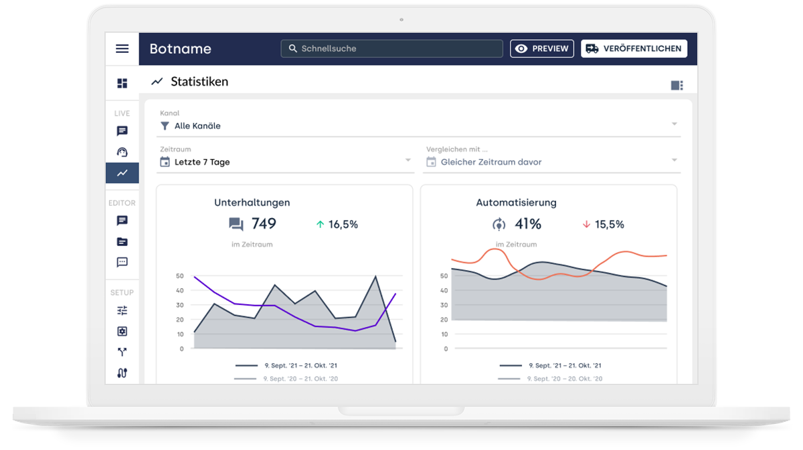The height and width of the screenshot is (450, 803).
Task: Click the VERÖFFENTLICHEN button
Action: [x=634, y=49]
